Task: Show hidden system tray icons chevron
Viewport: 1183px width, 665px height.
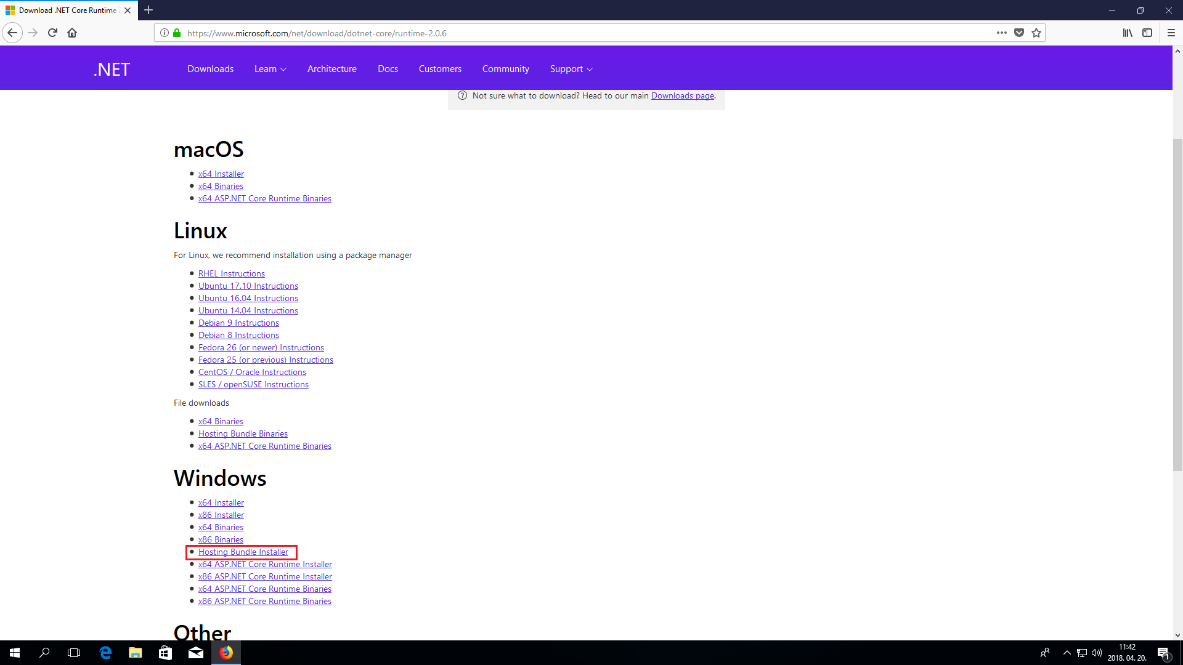Action: [x=1067, y=653]
